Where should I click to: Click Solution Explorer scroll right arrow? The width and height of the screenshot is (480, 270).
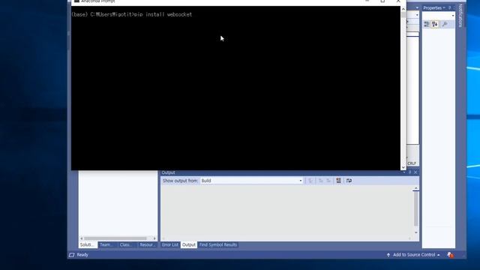pyautogui.click(x=154, y=238)
